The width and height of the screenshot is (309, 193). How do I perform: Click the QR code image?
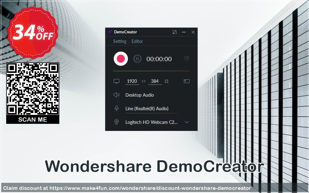click(33, 89)
